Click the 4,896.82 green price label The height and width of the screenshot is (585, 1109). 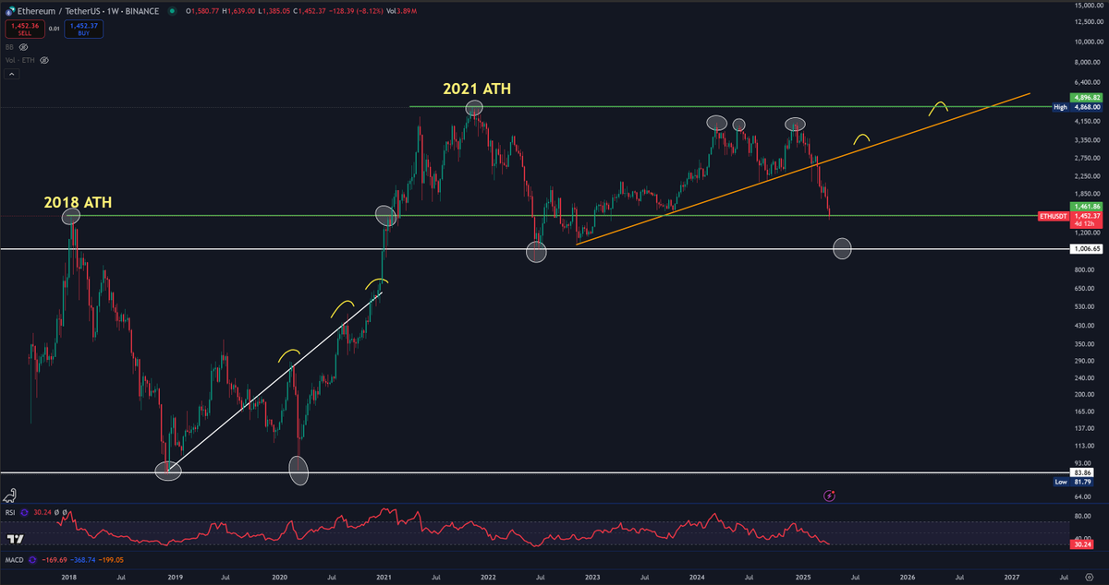[1086, 97]
